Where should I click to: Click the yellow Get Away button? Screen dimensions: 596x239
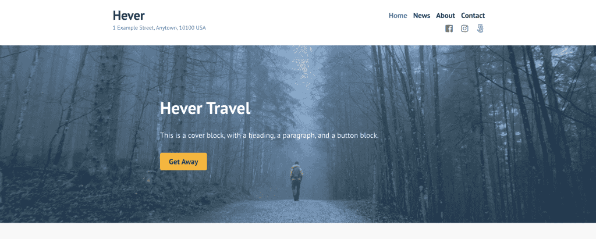click(183, 162)
